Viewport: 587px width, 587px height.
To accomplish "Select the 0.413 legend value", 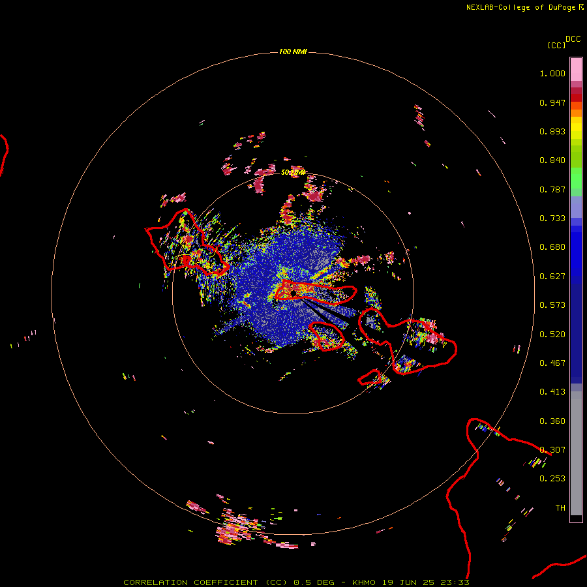I will pyautogui.click(x=552, y=392).
